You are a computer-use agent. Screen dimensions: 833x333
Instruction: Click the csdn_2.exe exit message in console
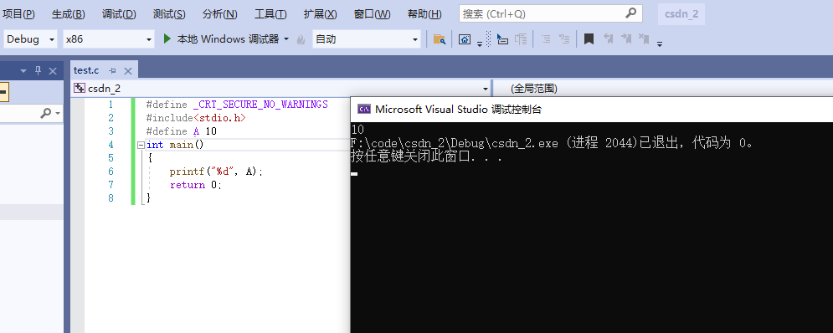click(x=552, y=143)
